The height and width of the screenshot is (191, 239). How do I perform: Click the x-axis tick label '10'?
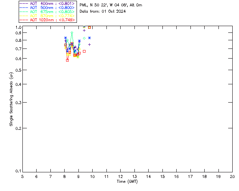point(93,176)
